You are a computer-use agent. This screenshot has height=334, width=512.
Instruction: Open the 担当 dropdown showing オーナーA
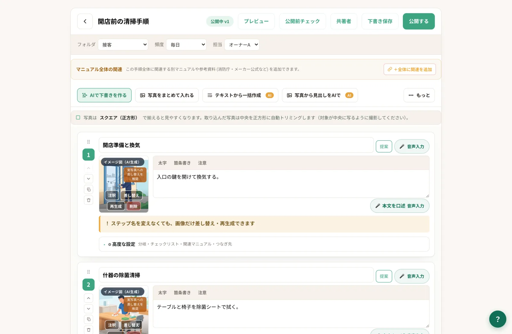click(x=242, y=45)
